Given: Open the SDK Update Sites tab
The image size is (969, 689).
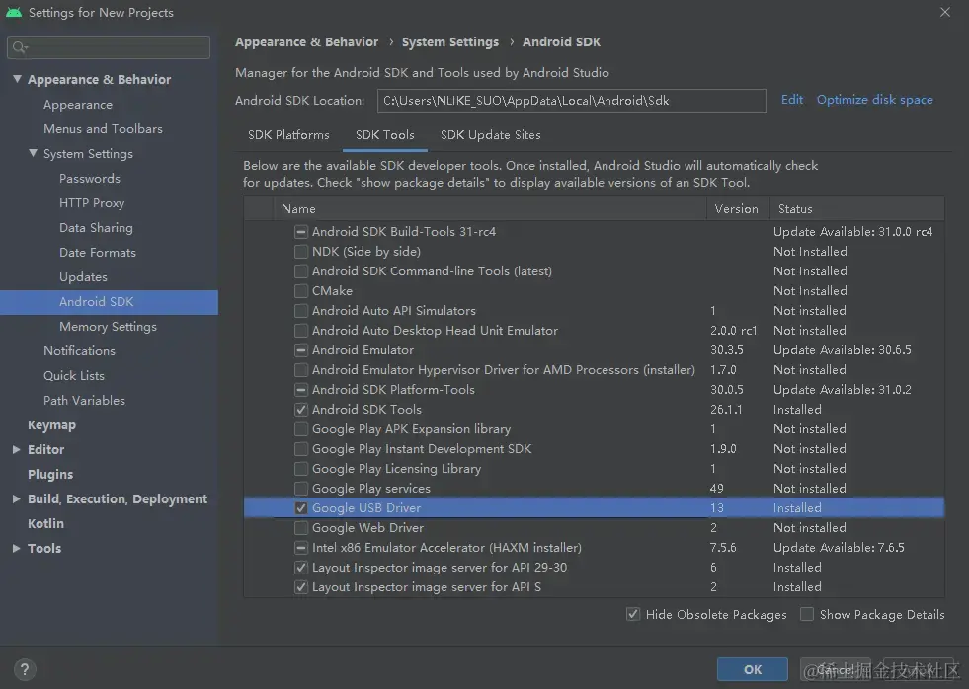Looking at the screenshot, I should click(491, 135).
